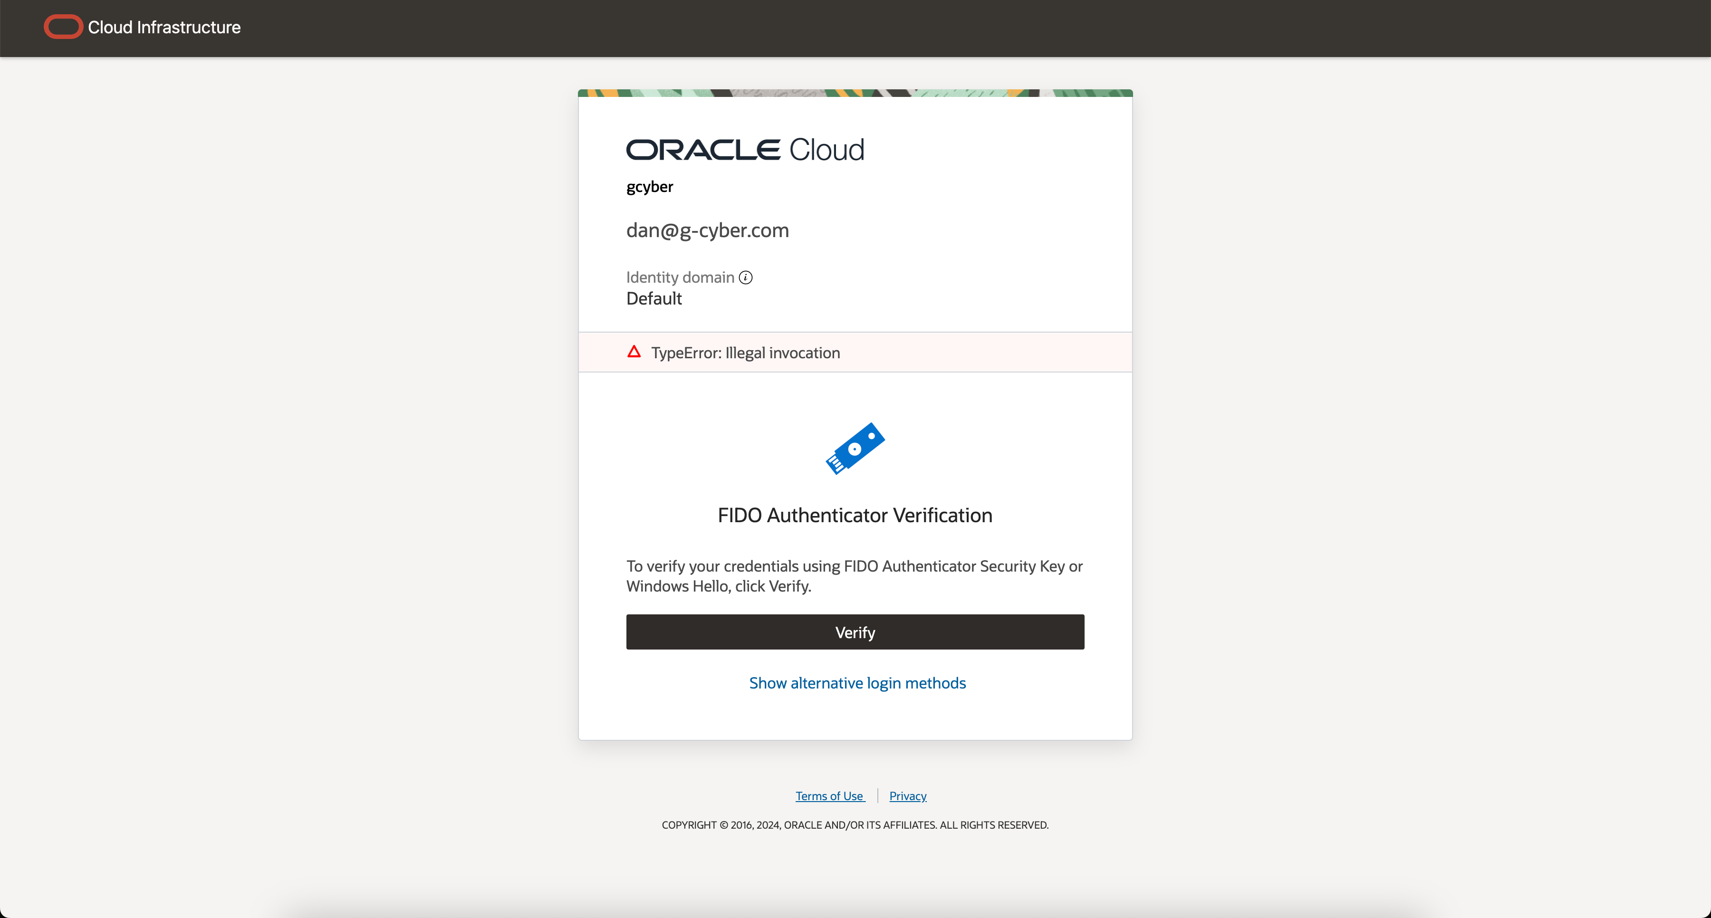Open Show alternative login methods link

tap(857, 683)
